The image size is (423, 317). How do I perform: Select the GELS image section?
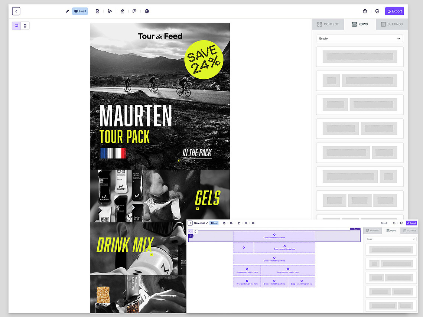click(x=160, y=196)
